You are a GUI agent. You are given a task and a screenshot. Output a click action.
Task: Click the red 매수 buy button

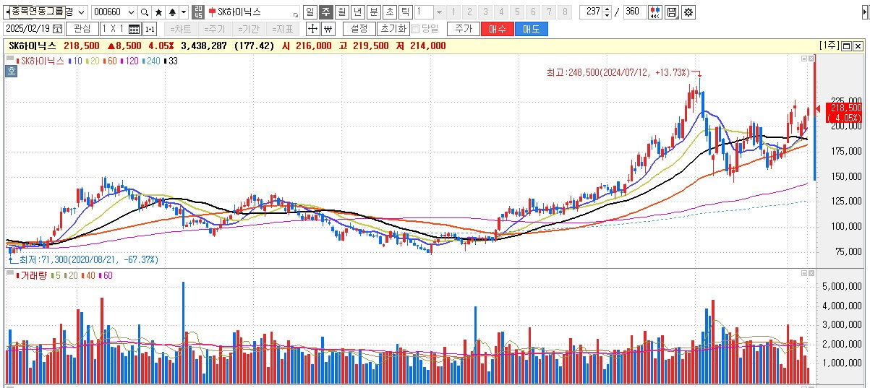tap(498, 29)
